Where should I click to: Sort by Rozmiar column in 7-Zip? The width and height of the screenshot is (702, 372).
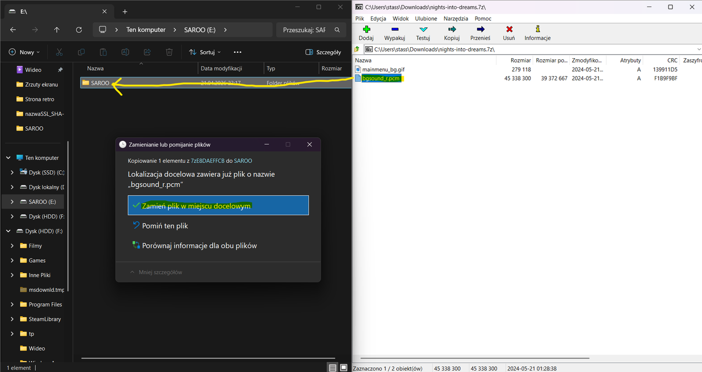[520, 60]
